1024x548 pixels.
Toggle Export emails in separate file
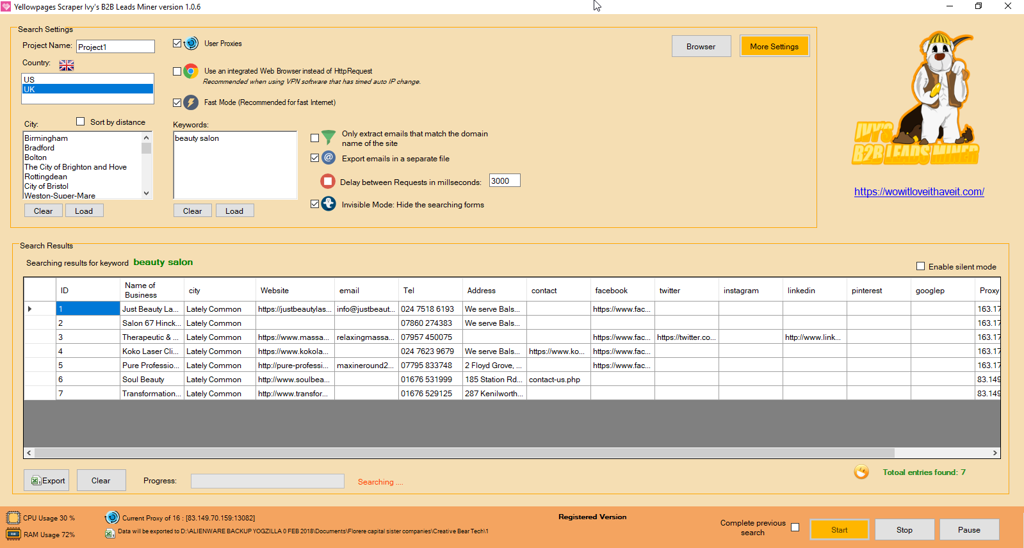(314, 157)
